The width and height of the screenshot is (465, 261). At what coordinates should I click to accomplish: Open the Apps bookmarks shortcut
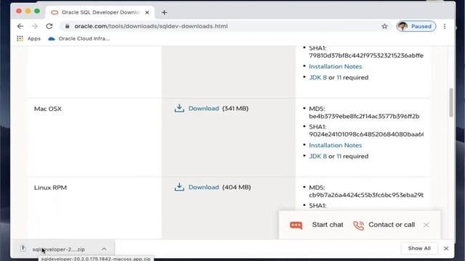click(29, 38)
